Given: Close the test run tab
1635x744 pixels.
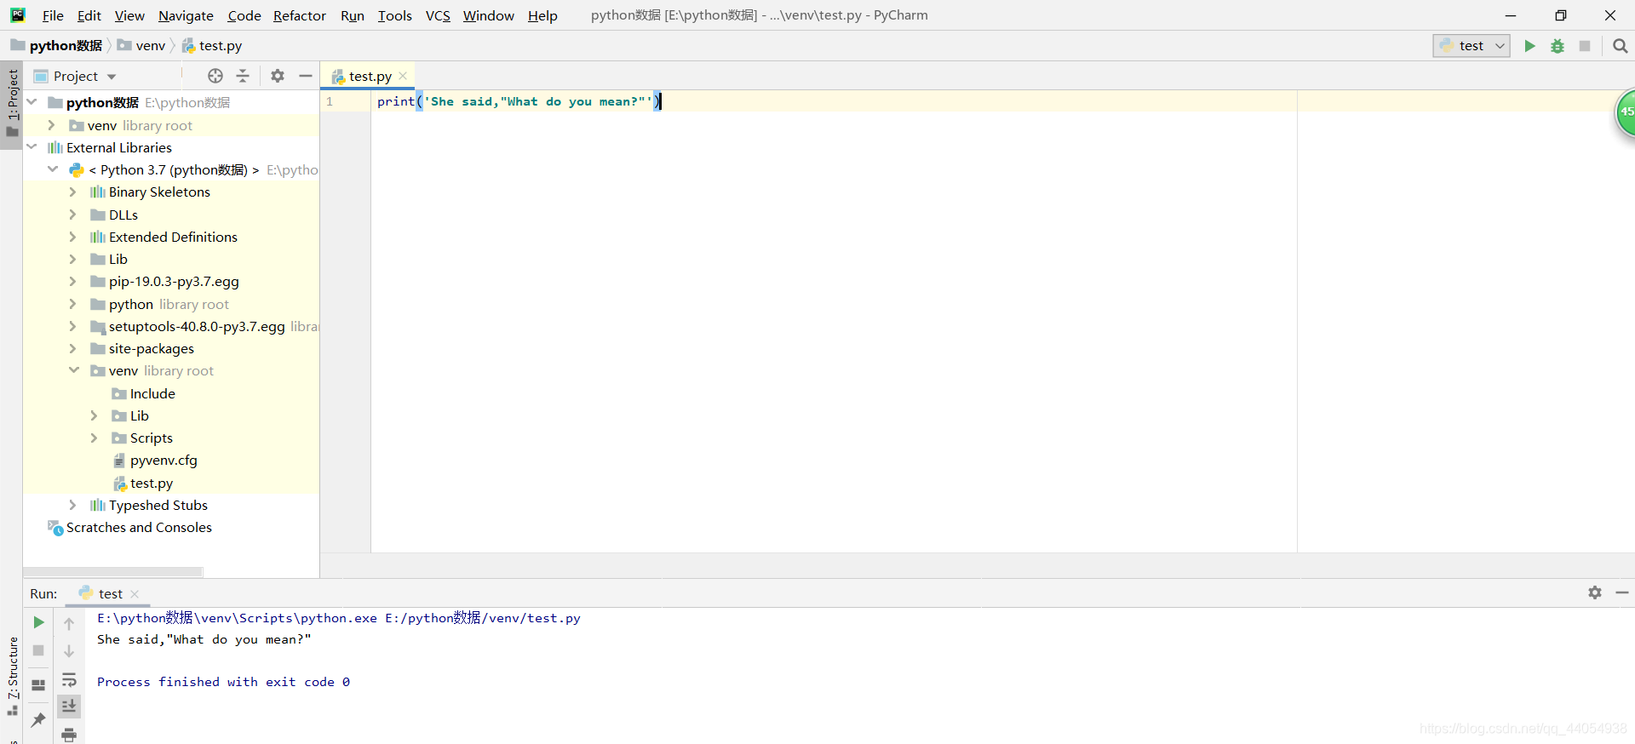Looking at the screenshot, I should pos(135,594).
